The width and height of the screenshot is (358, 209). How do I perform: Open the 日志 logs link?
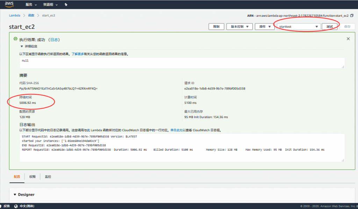[x=54, y=40]
